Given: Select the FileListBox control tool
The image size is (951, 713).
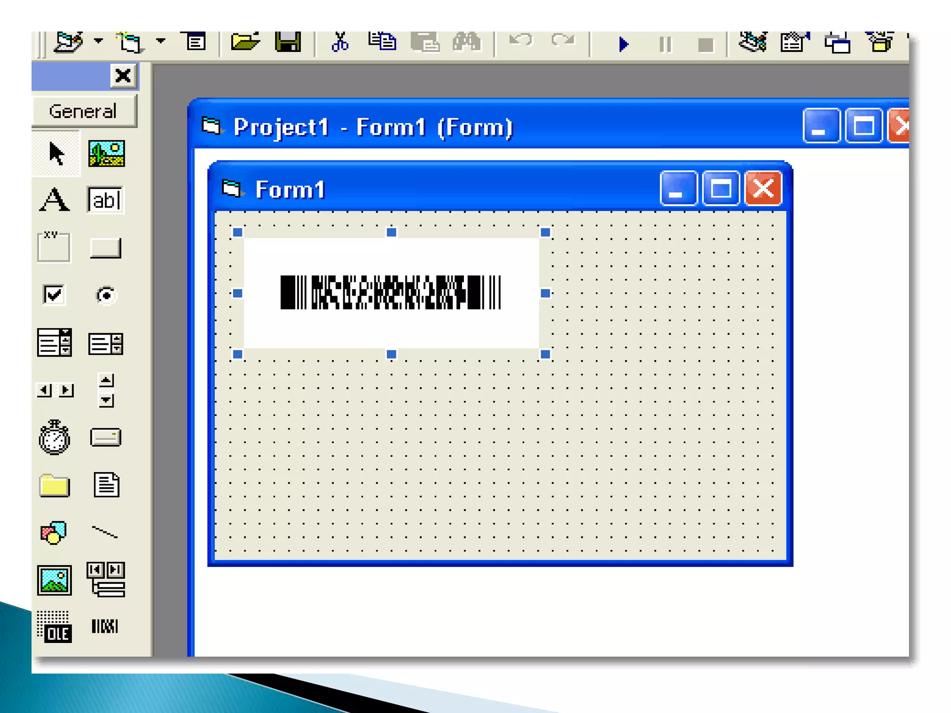Looking at the screenshot, I should 106,485.
